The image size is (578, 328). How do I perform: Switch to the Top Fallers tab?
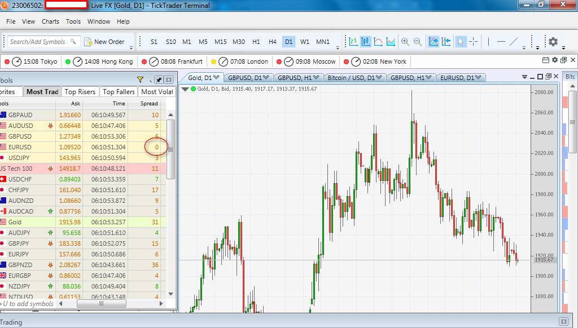pos(119,92)
